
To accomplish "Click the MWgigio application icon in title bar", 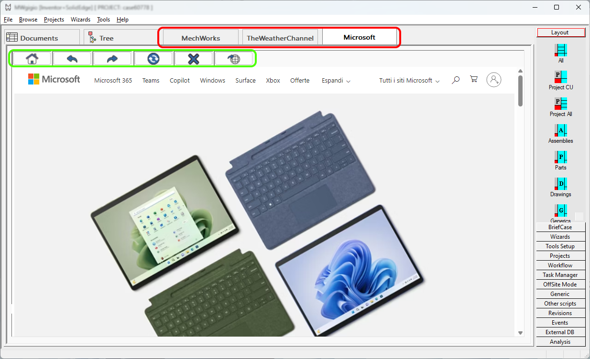I will coord(8,7).
